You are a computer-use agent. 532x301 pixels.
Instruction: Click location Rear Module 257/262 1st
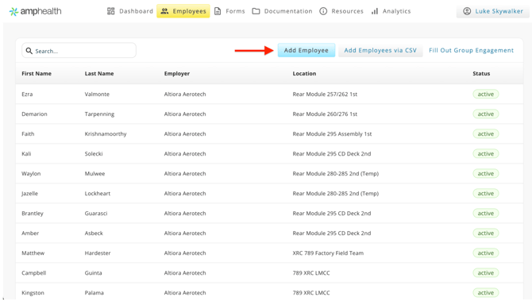[325, 94]
